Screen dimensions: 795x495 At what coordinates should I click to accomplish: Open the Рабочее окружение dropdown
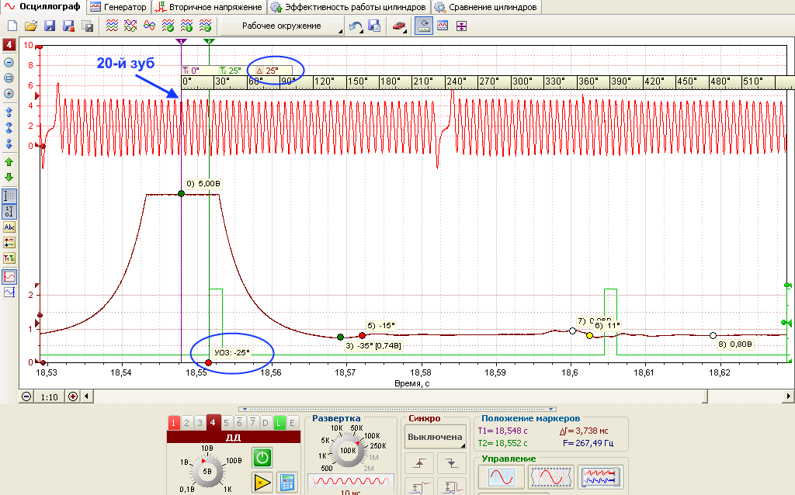tap(282, 26)
